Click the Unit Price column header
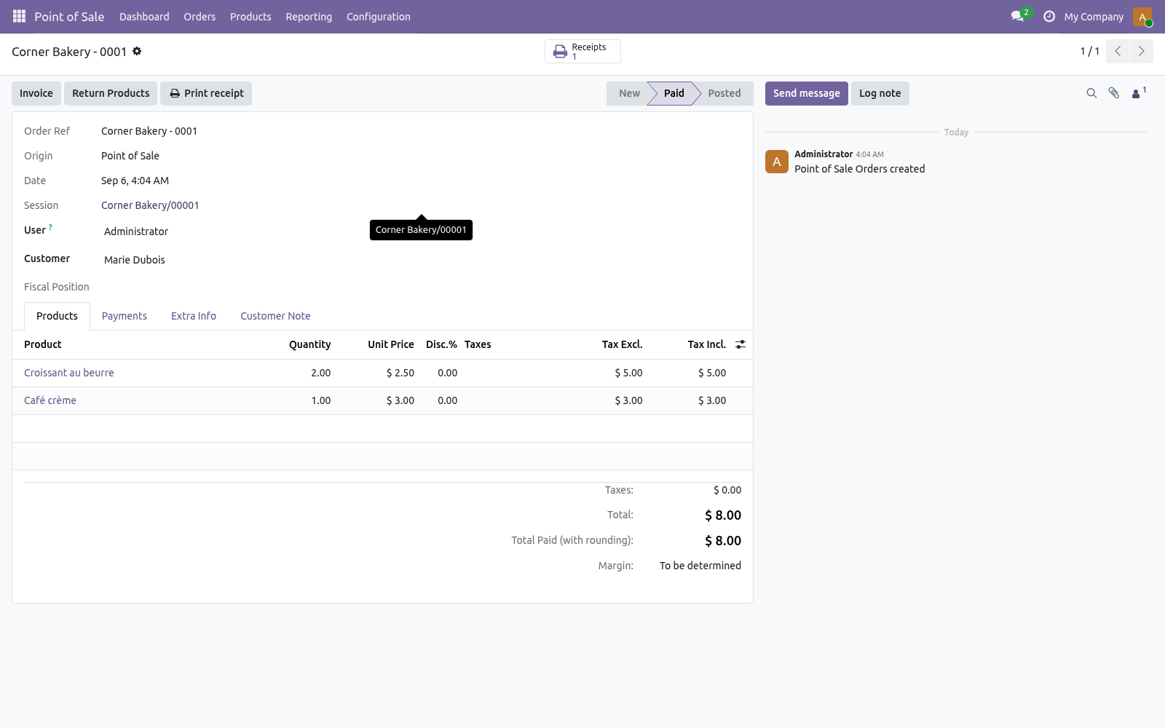The height and width of the screenshot is (728, 1165). coord(391,344)
